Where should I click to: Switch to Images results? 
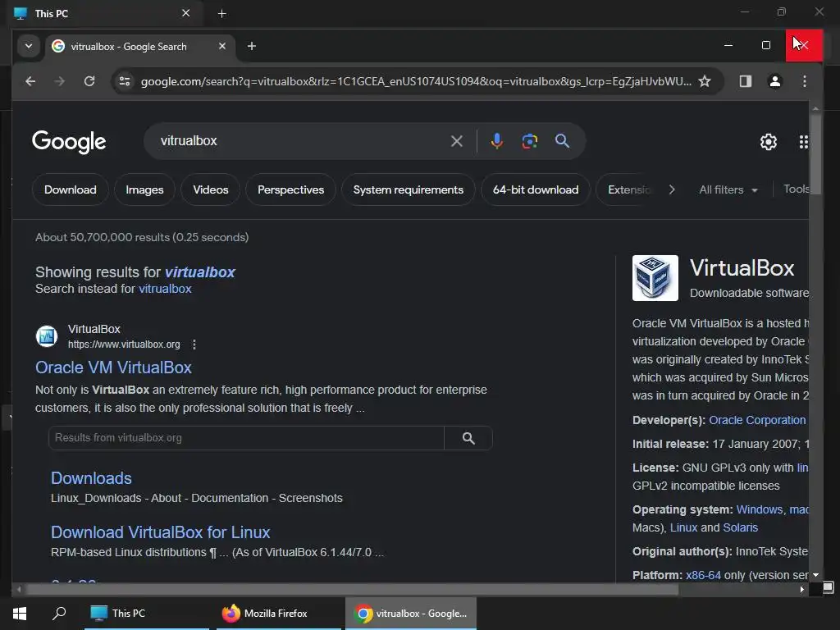[x=144, y=189]
